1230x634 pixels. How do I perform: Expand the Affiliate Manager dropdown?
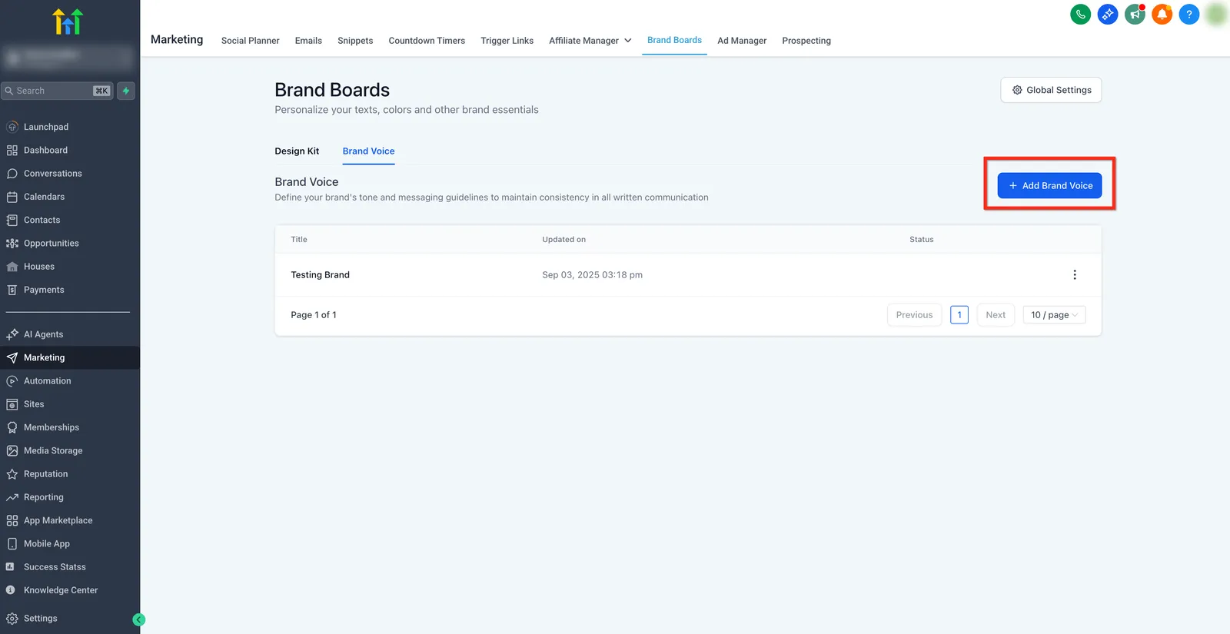point(590,41)
